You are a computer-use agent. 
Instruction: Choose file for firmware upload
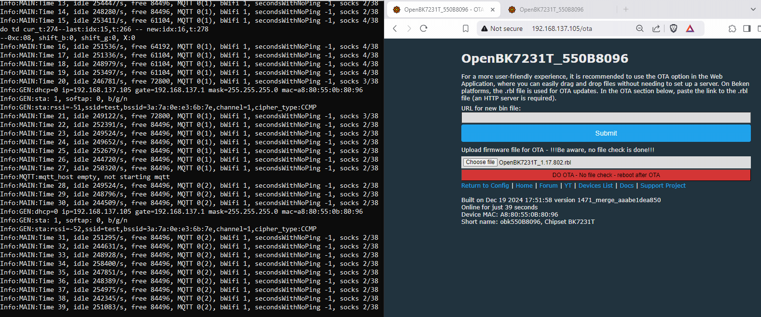(480, 162)
